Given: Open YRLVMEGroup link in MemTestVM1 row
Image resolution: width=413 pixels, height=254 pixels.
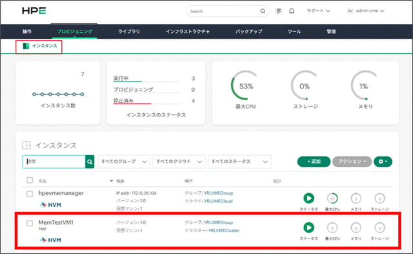Looking at the screenshot, I should point(218,222).
